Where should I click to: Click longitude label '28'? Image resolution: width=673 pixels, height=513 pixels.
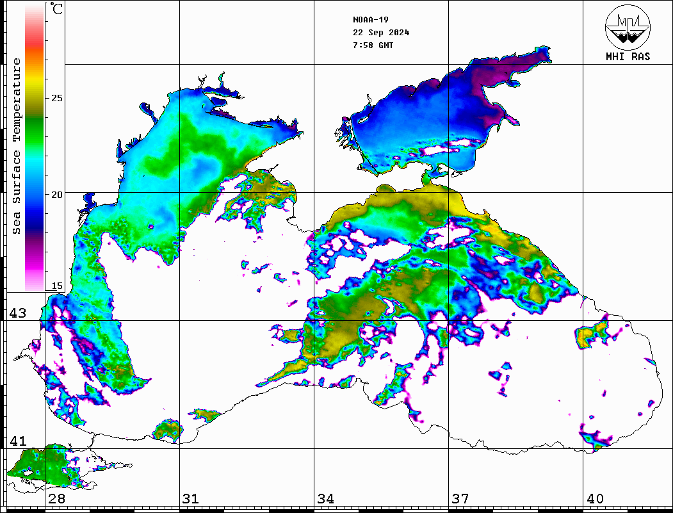[56, 499]
